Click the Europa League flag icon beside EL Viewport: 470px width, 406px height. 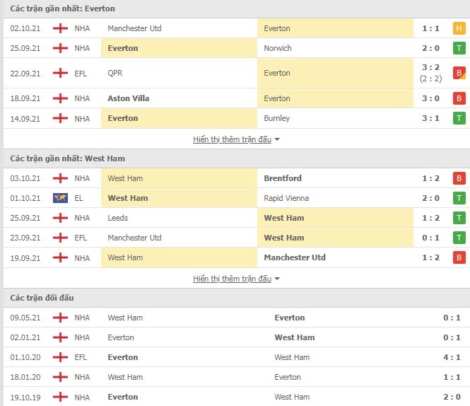(60, 198)
